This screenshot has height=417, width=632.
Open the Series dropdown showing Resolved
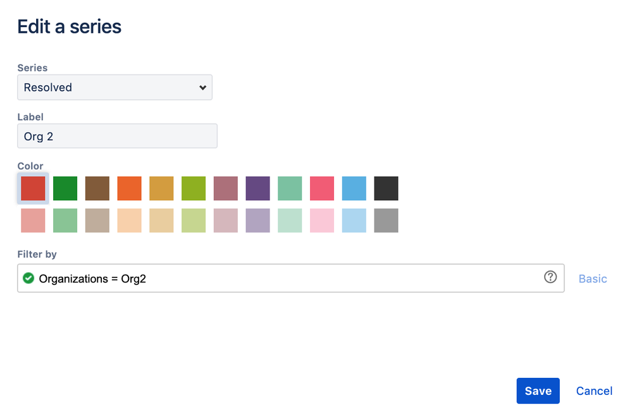pos(115,87)
